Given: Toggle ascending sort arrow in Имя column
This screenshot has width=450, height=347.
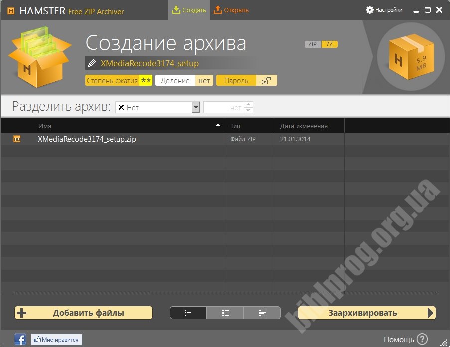Looking at the screenshot, I should (x=218, y=125).
